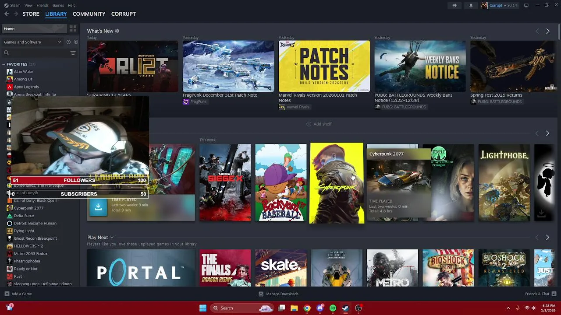Screen dimensions: 561x315
Task: Select Phasmophobia in the library list
Action: click(27, 261)
